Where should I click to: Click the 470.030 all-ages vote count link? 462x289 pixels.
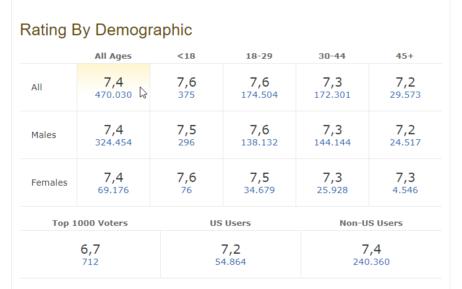pos(113,95)
